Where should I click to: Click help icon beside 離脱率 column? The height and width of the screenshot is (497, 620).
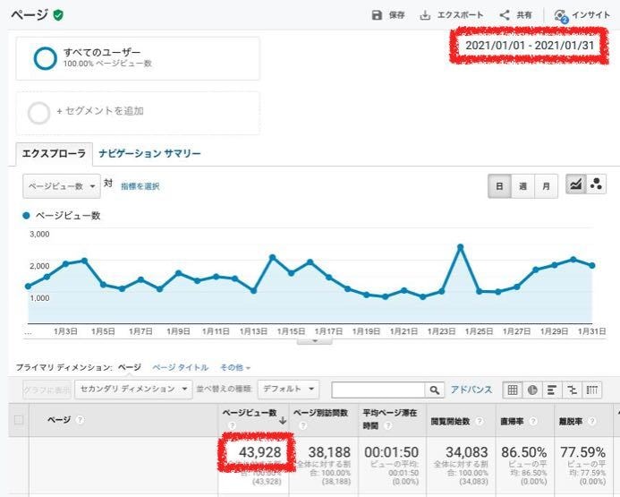click(592, 421)
